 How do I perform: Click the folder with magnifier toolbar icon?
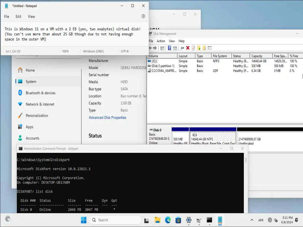204,48
